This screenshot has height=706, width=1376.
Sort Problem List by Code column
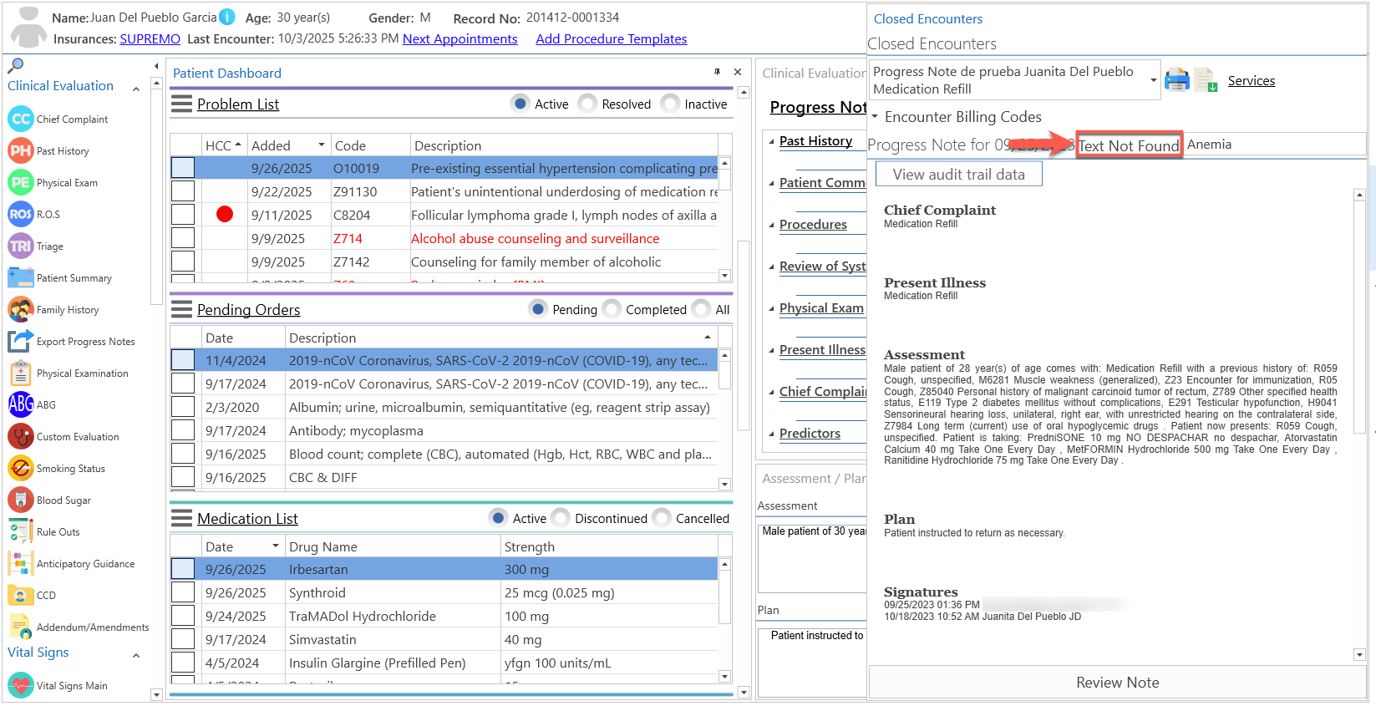[371, 145]
